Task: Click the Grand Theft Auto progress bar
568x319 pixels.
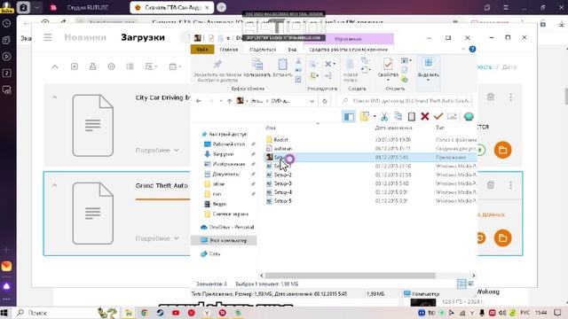Action: click(x=162, y=198)
